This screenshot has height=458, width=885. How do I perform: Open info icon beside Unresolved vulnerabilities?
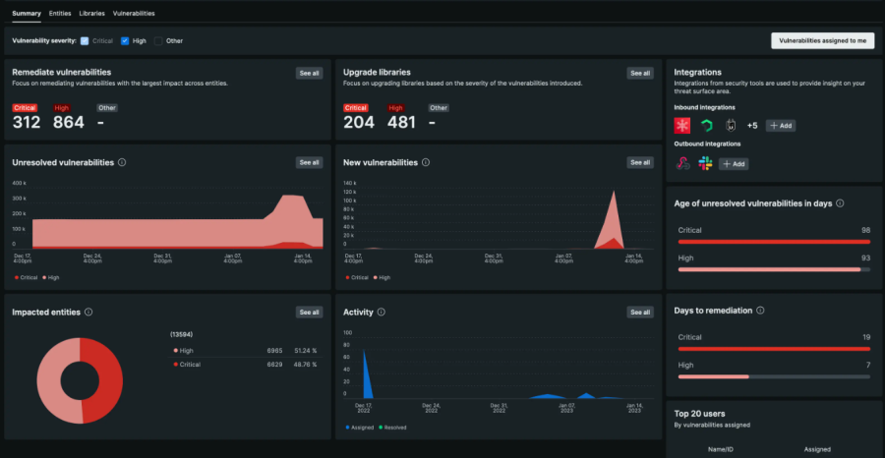pos(122,162)
